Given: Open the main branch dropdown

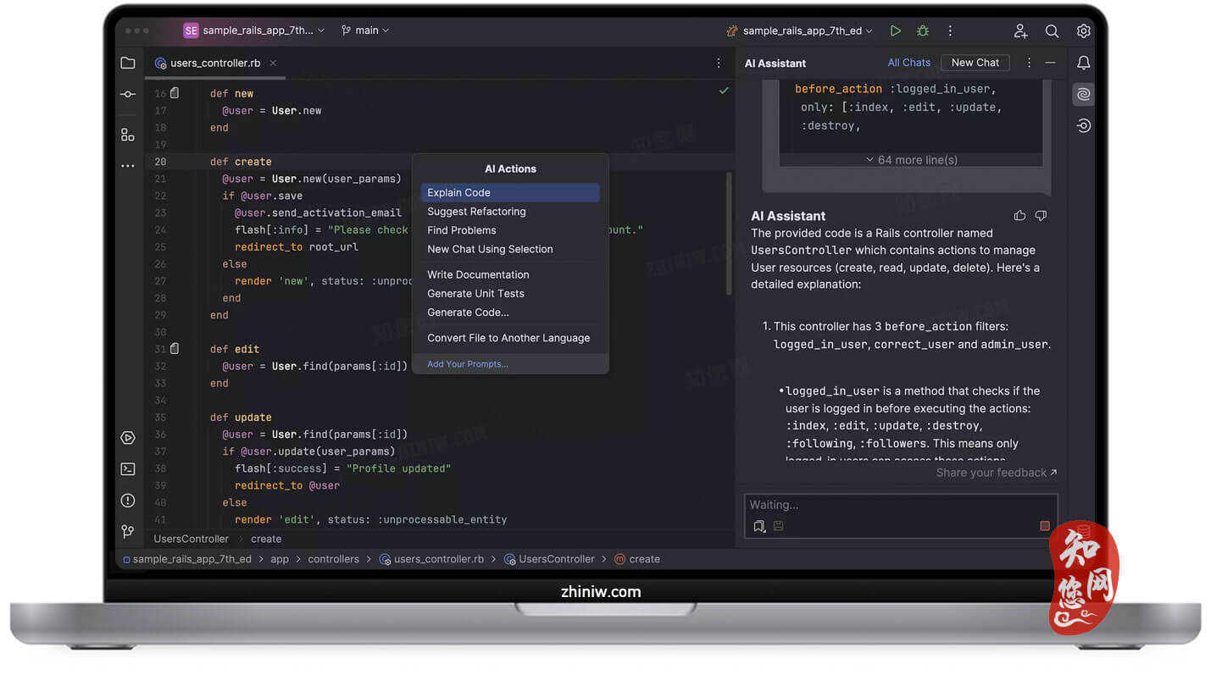Looking at the screenshot, I should [365, 30].
